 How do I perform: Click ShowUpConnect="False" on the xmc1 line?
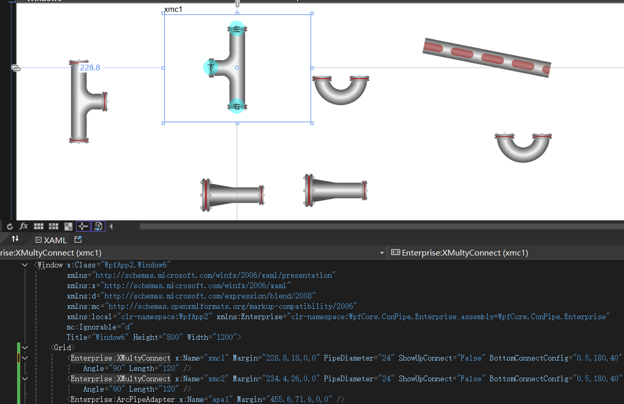pos(442,358)
